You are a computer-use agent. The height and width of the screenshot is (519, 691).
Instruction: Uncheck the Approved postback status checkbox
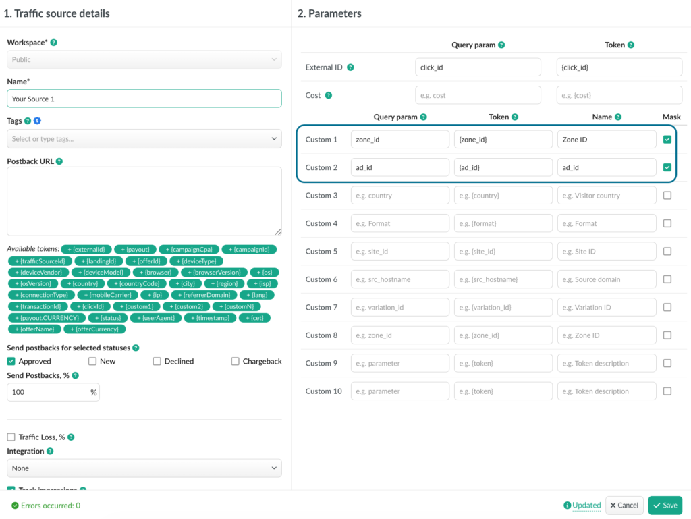click(11, 361)
